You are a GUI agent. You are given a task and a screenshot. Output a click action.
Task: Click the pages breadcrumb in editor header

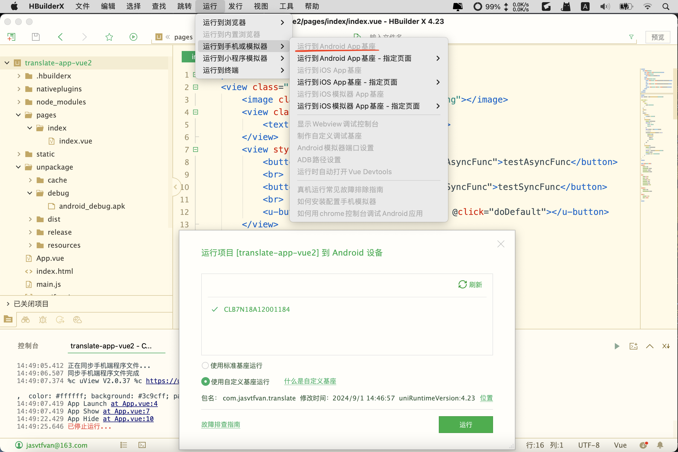(x=183, y=37)
